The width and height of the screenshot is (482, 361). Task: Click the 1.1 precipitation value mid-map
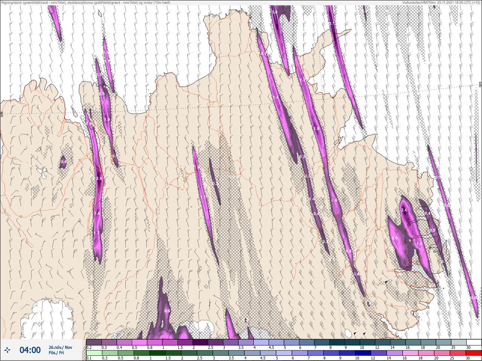pos(203,197)
